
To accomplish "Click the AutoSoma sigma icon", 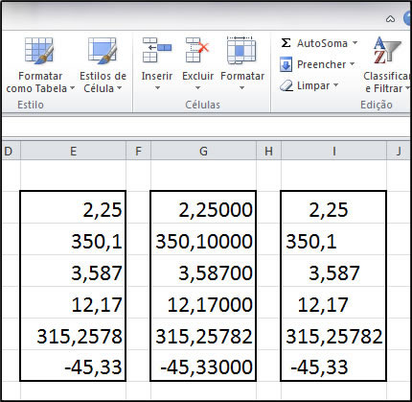I will [x=286, y=43].
